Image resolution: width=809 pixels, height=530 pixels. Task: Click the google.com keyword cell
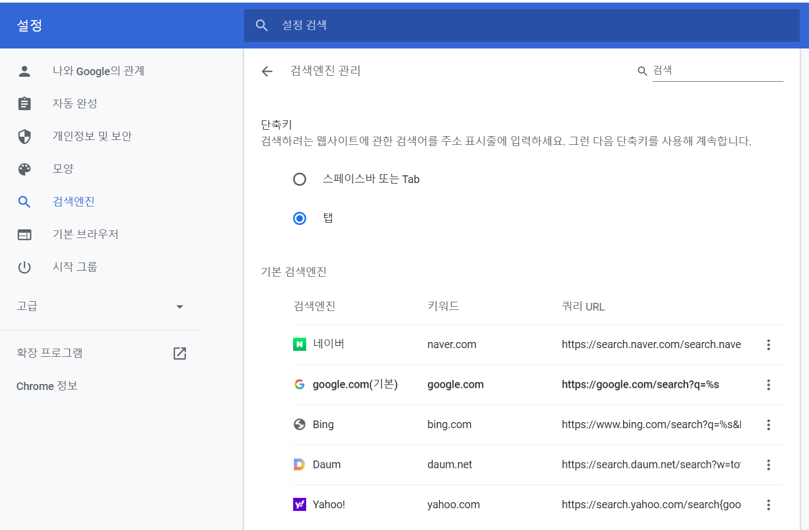pyautogui.click(x=455, y=385)
